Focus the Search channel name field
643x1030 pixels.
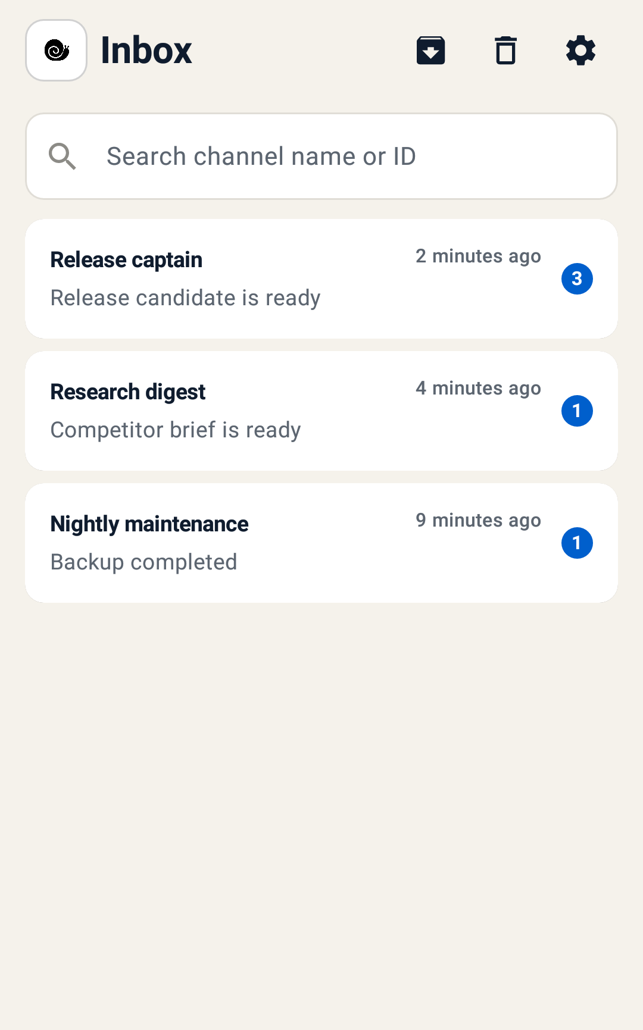[x=321, y=156]
